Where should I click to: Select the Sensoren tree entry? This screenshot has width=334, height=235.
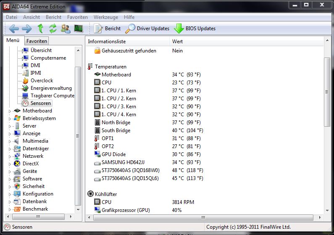pos(40,103)
